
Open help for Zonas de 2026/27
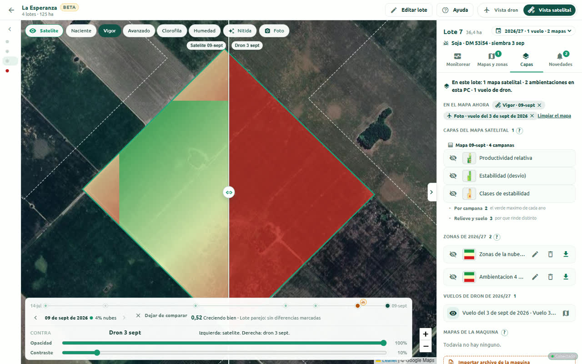point(497,237)
